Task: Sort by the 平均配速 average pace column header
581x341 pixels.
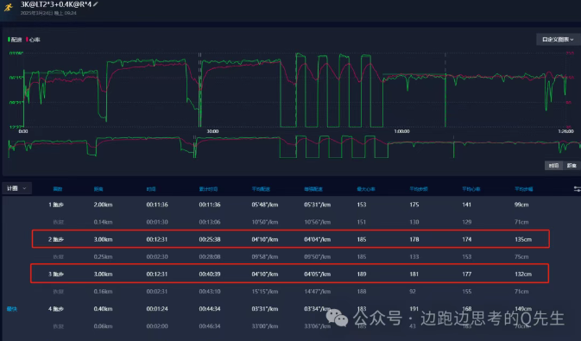Action: [x=261, y=189]
